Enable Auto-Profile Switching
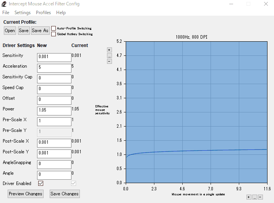Image resolution: width=274 pixels, height=203 pixels. (54, 28)
